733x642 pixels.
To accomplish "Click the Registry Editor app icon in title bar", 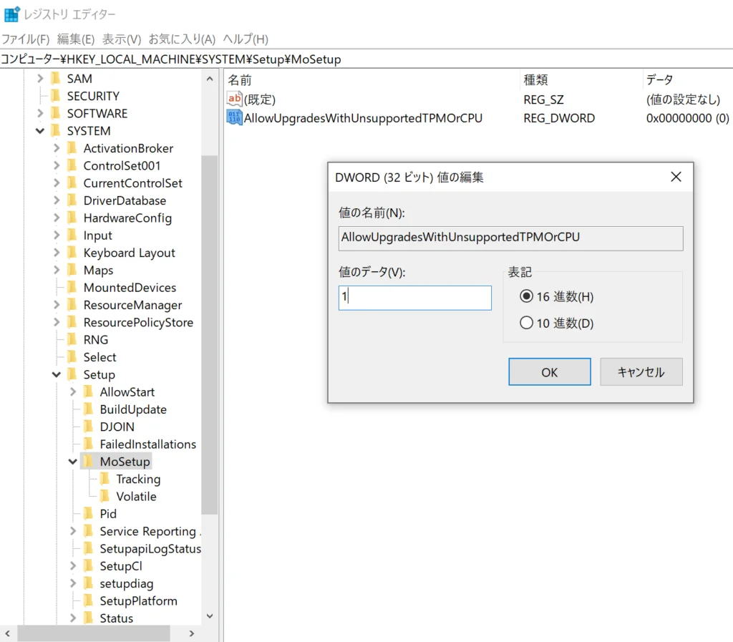I will point(11,14).
